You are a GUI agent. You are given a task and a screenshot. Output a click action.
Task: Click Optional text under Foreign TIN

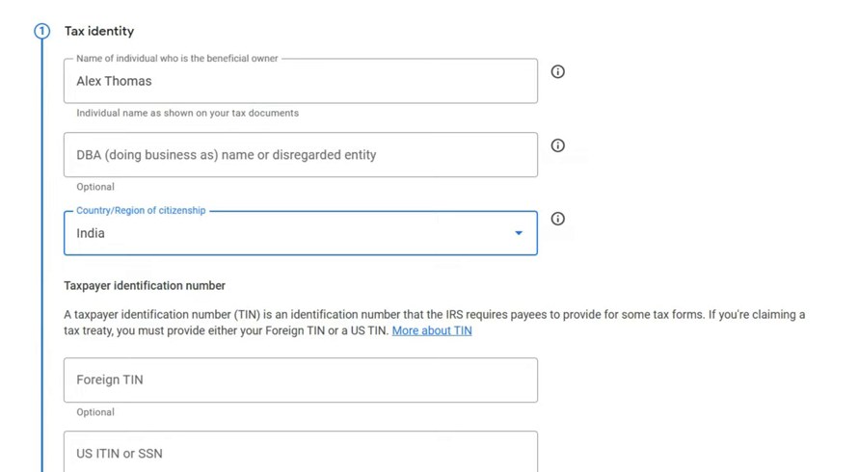coord(95,412)
